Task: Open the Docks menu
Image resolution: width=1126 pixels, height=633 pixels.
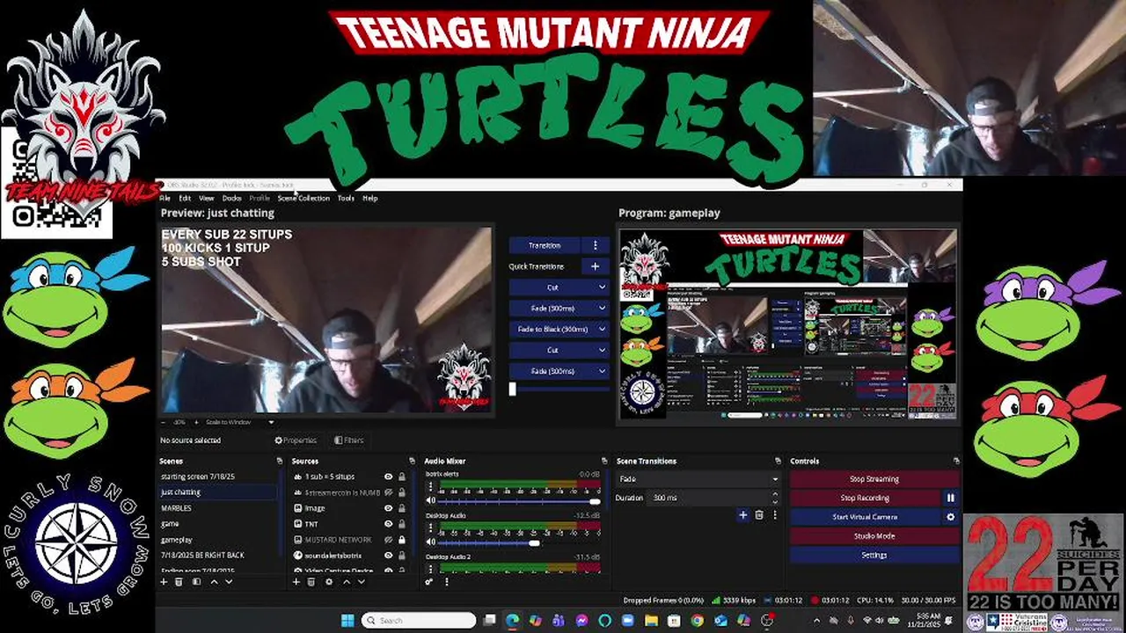Action: (232, 199)
